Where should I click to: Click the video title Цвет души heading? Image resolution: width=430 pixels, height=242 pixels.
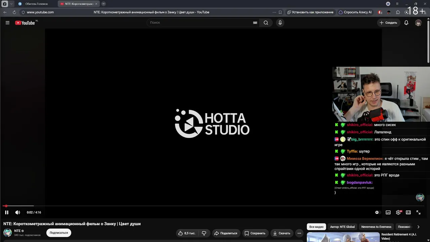pyautogui.click(x=72, y=224)
